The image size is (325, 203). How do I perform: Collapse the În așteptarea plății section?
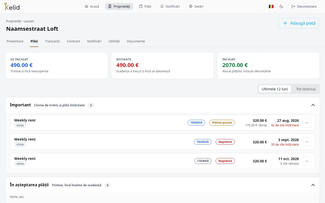click(313, 185)
